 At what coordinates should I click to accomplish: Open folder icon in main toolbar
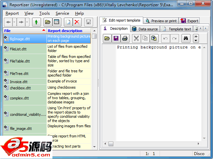click(48, 22)
